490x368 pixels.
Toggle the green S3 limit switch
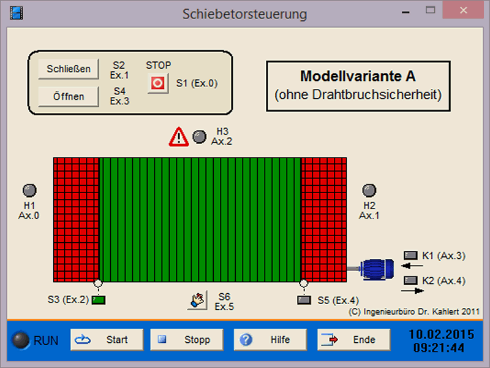coord(98,300)
